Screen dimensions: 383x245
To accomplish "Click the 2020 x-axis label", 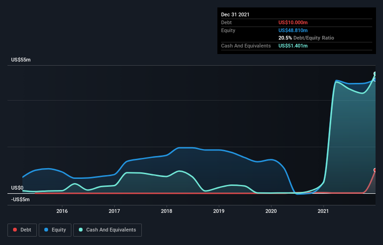I will coord(271,211).
